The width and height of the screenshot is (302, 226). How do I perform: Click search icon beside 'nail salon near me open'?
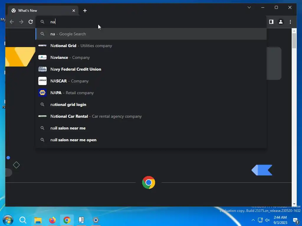tap(42, 140)
